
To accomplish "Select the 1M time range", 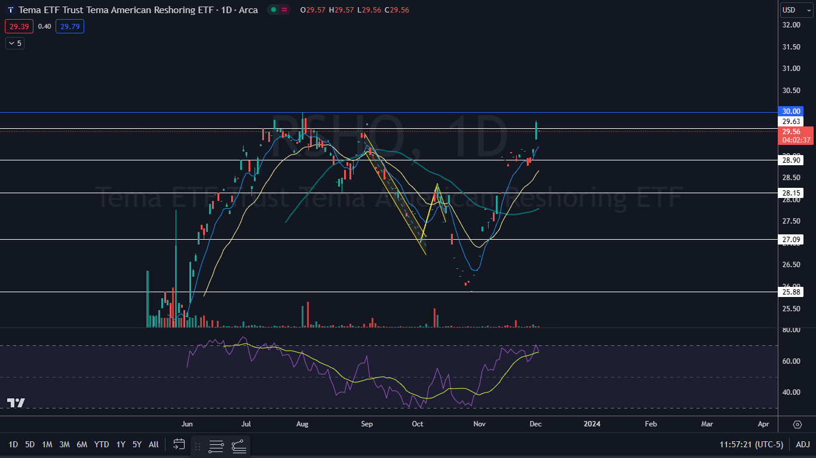I will pyautogui.click(x=47, y=444).
